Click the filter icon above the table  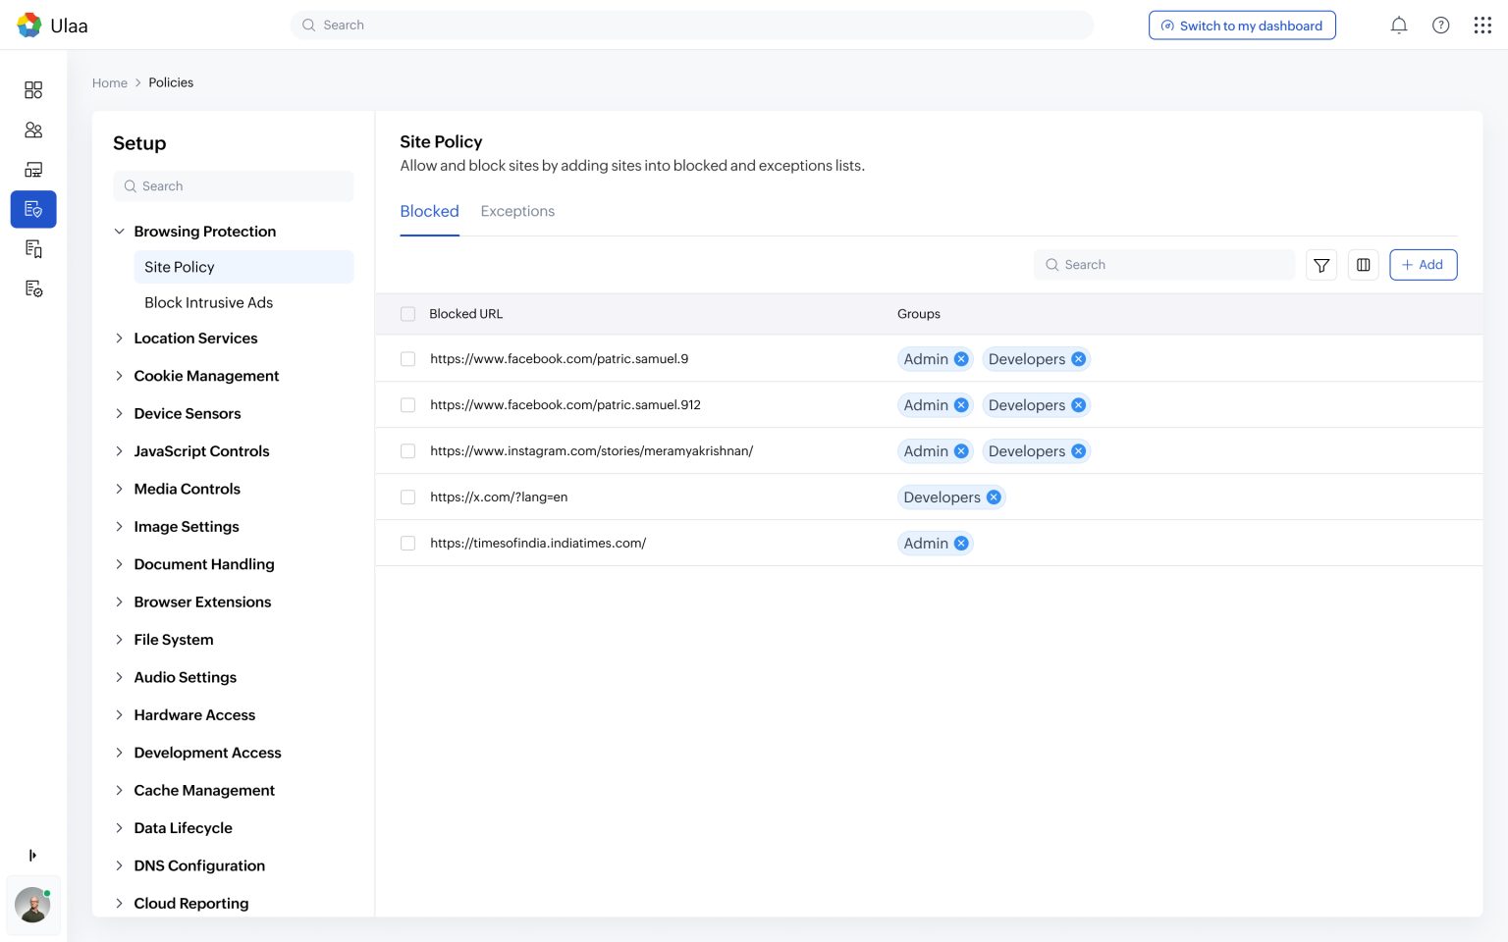coord(1321,265)
